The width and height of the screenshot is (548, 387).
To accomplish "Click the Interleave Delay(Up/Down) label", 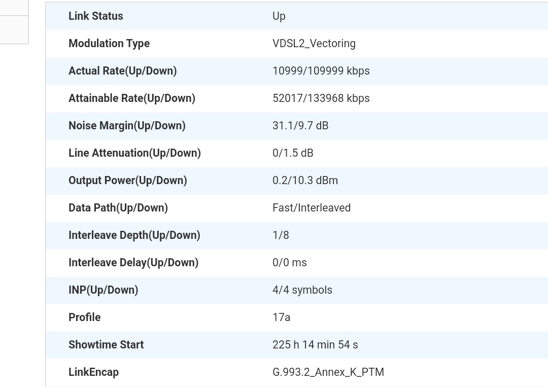I will pyautogui.click(x=133, y=263).
